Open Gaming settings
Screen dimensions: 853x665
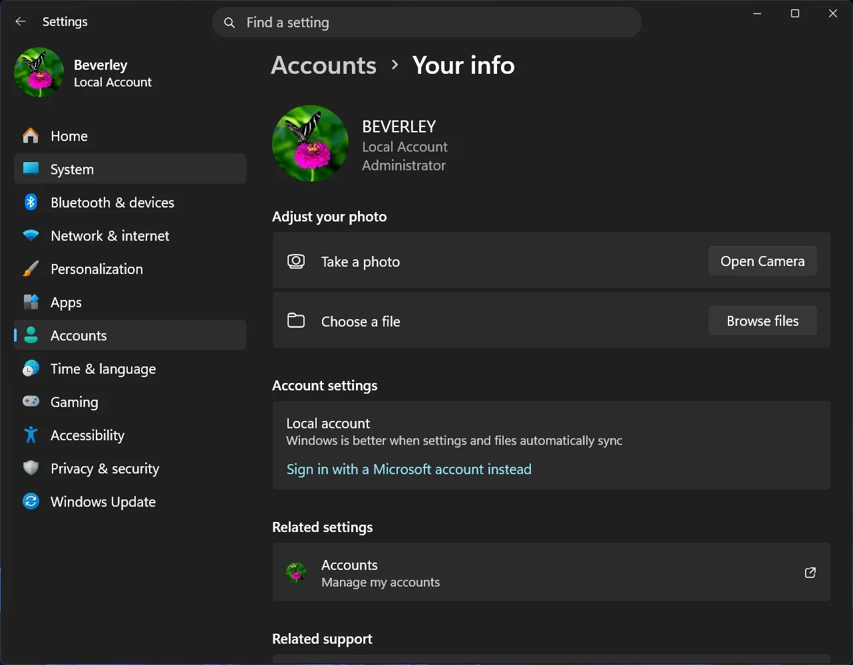click(x=130, y=402)
